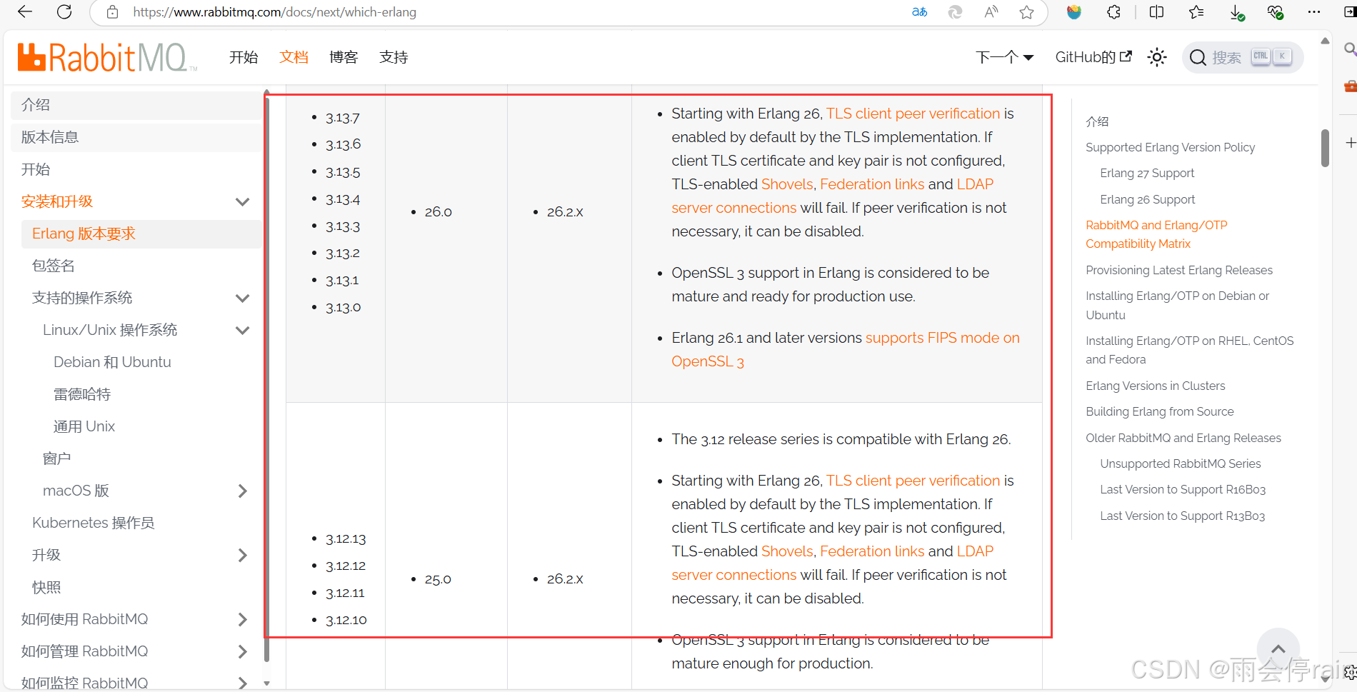Expand the 如何监控 RabbitMQ section
The height and width of the screenshot is (692, 1357).
tap(243, 683)
